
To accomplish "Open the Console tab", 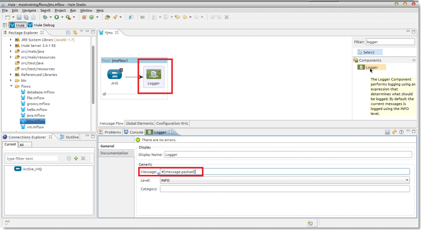I will [x=134, y=132].
